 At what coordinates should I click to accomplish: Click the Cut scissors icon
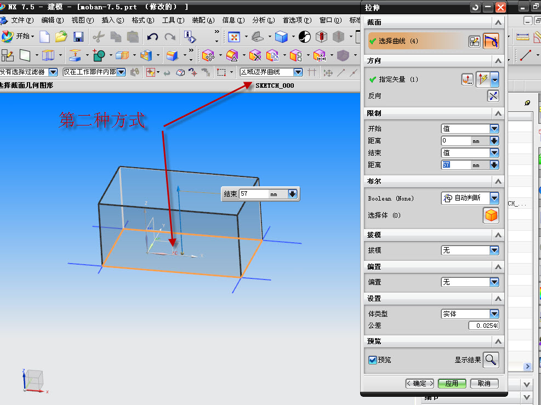coord(99,37)
